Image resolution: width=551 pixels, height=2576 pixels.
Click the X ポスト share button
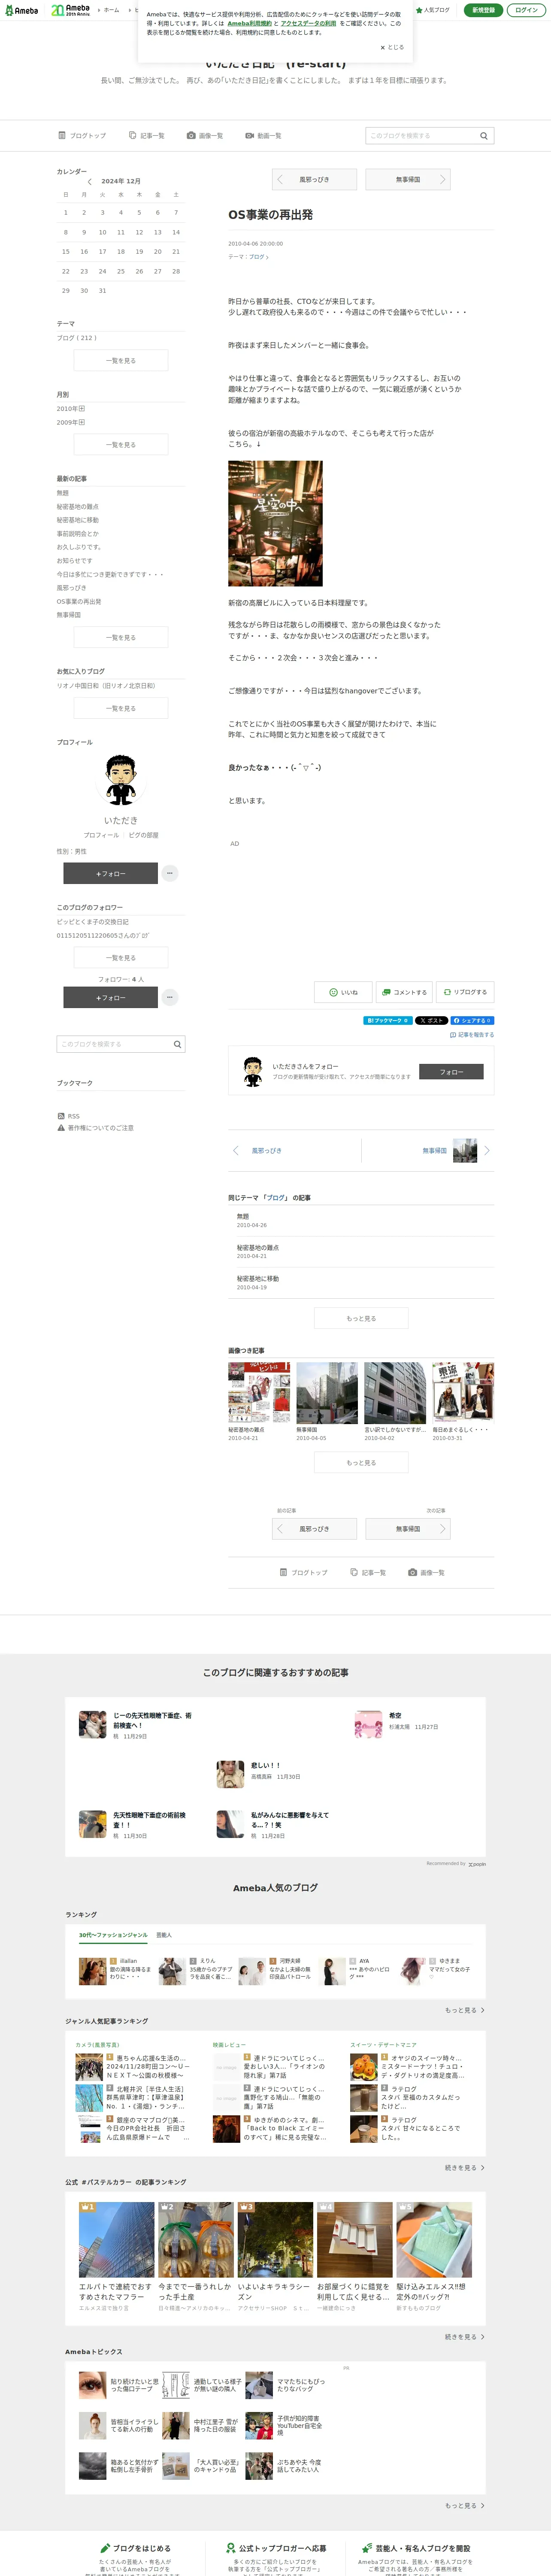click(432, 1020)
